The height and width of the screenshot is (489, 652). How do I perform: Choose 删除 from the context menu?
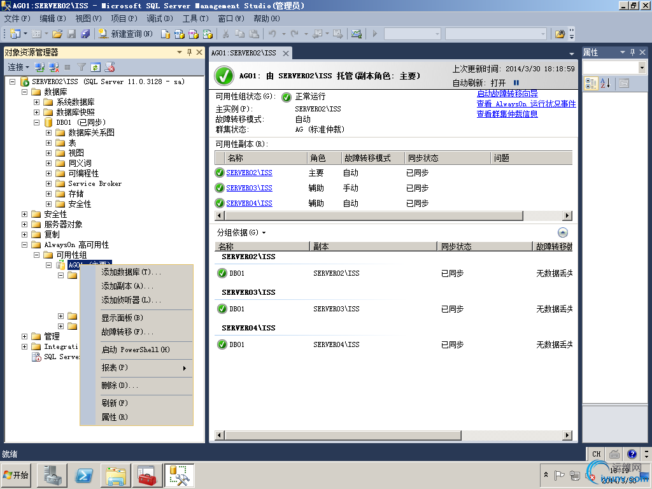[x=136, y=385]
